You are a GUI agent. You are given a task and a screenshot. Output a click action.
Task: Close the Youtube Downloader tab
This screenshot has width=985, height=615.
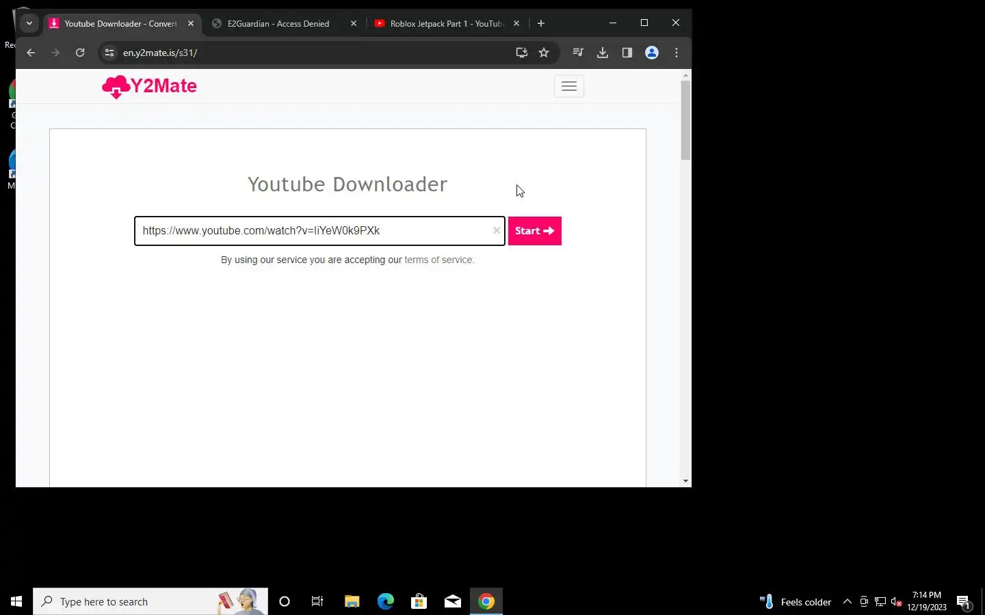(191, 23)
